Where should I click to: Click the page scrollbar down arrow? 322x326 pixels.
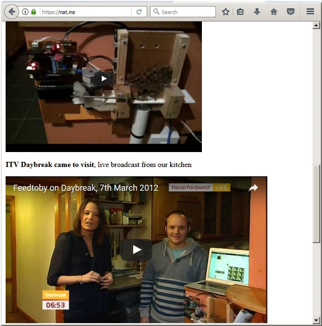pos(316,320)
